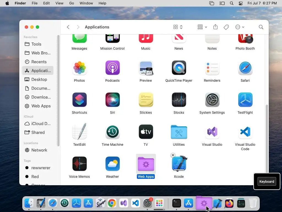Select the Stocks app icon

(x=179, y=100)
